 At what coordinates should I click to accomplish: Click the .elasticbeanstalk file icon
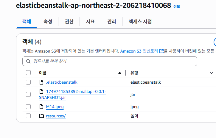[41, 82]
